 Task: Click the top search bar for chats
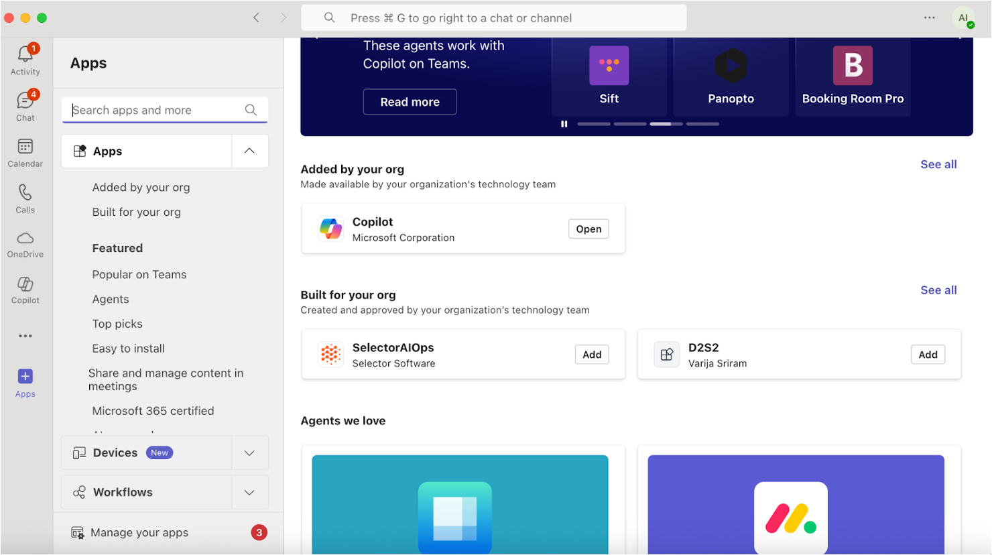494,18
